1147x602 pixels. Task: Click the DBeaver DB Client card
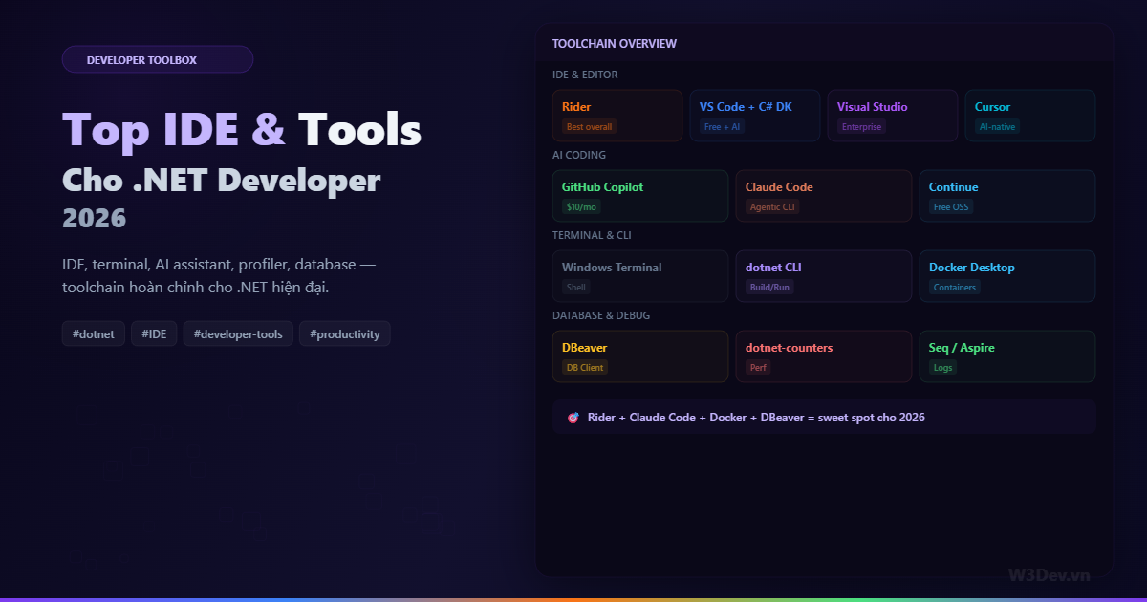pyautogui.click(x=639, y=355)
